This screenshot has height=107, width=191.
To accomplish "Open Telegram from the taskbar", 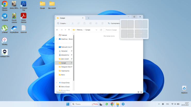I will [123, 104].
